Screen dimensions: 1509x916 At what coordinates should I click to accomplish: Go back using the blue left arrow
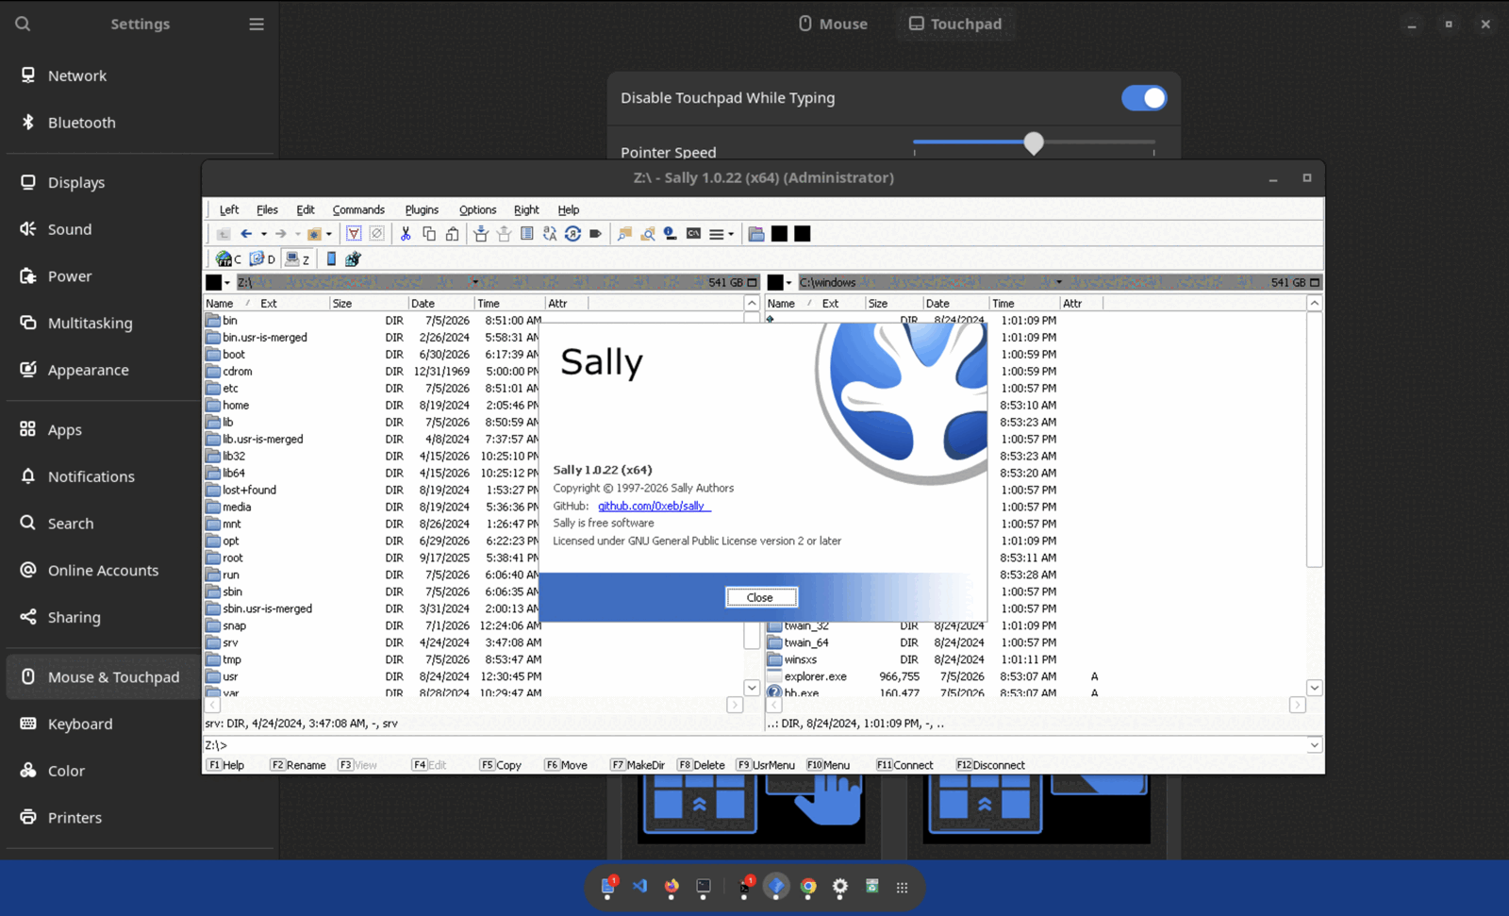click(246, 234)
